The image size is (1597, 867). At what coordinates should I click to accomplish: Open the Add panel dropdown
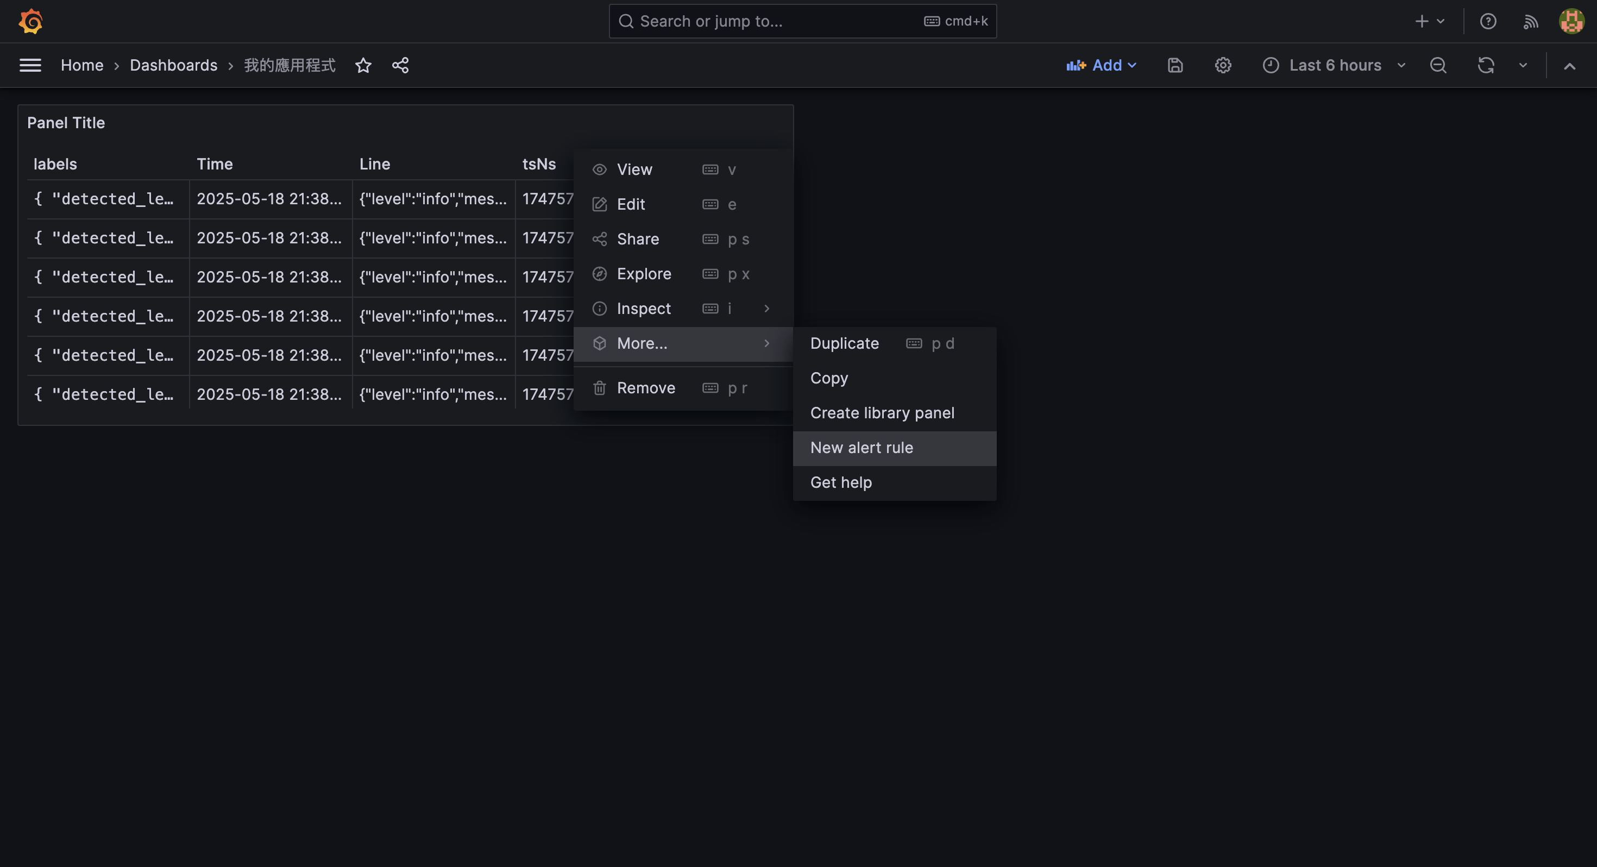(x=1102, y=65)
